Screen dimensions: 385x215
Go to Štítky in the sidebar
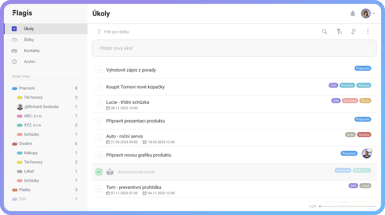click(x=29, y=40)
